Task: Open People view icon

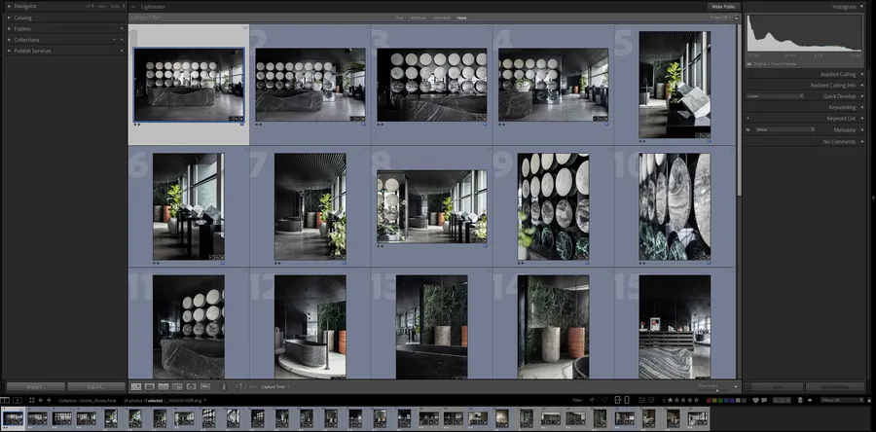Action: click(191, 386)
